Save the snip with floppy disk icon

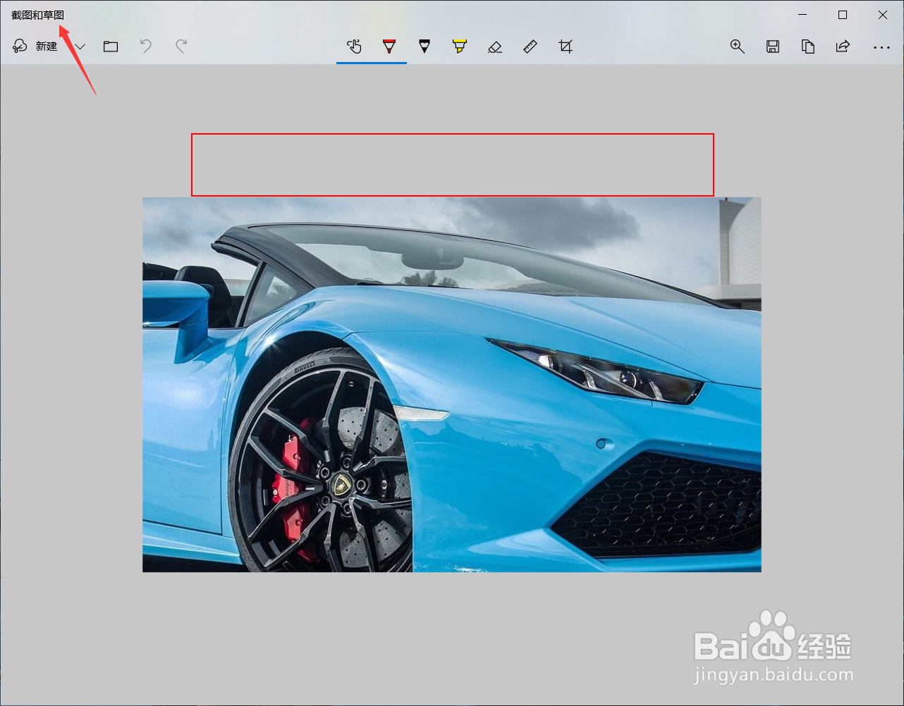point(773,47)
